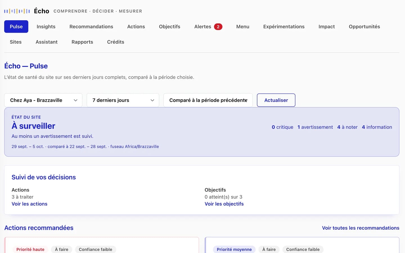Open the Alertes tab
Screen dimensions: 405x253
click(x=208, y=26)
